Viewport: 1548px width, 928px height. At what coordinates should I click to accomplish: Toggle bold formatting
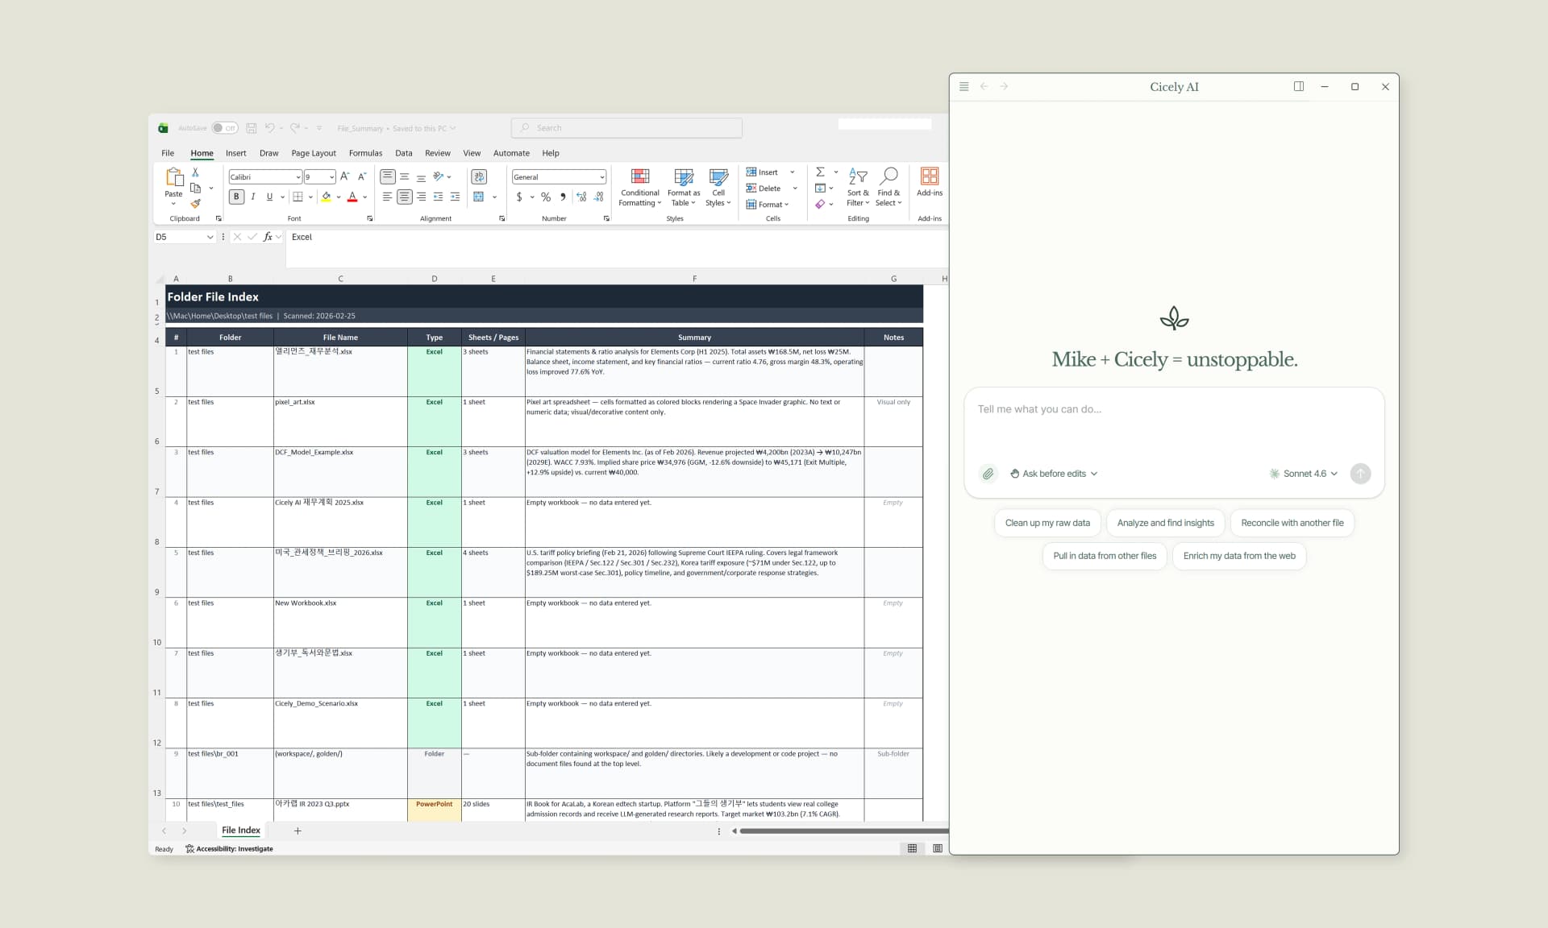(x=235, y=197)
